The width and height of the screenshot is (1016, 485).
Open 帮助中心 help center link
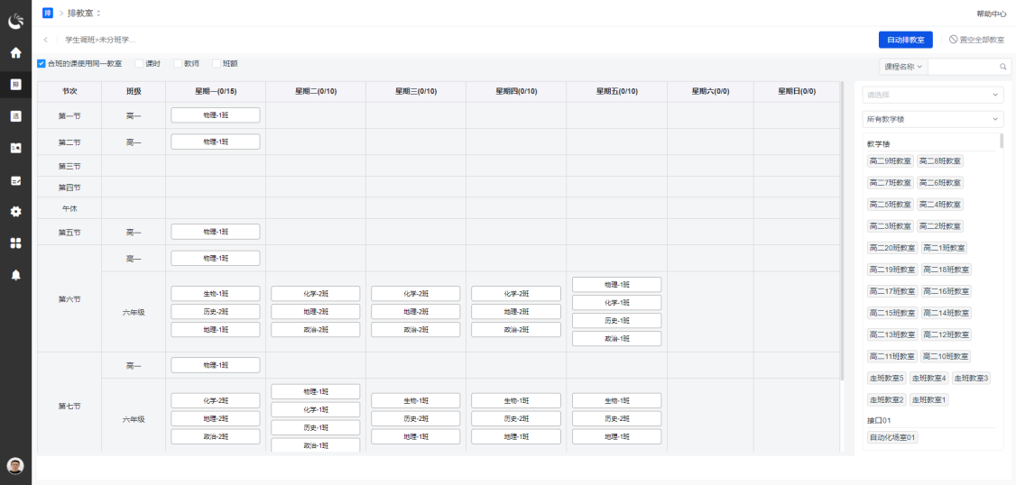coord(991,14)
